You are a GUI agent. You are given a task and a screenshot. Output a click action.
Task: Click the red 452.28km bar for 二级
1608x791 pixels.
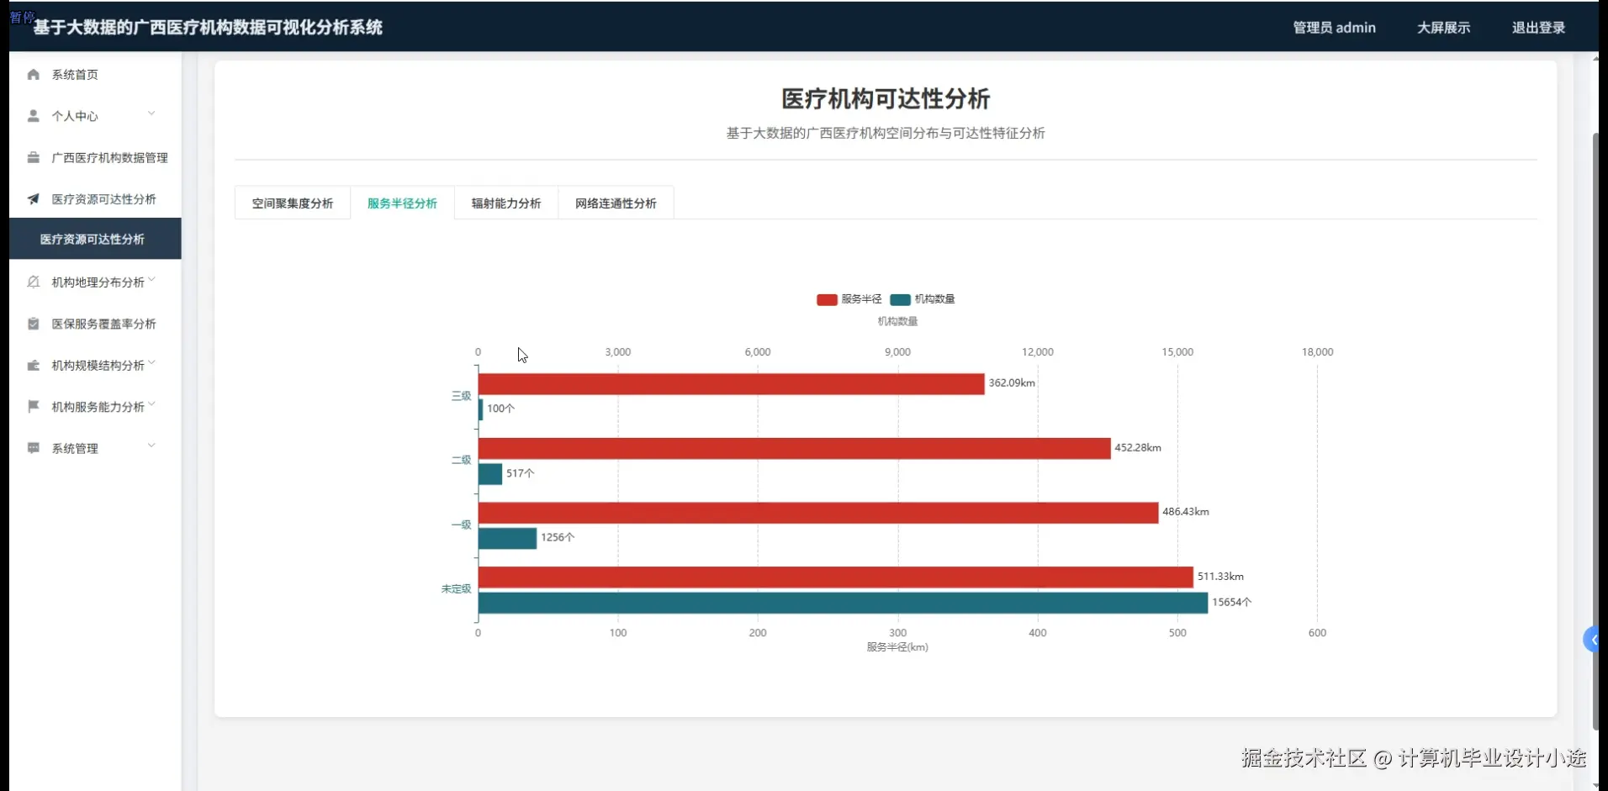click(795, 449)
